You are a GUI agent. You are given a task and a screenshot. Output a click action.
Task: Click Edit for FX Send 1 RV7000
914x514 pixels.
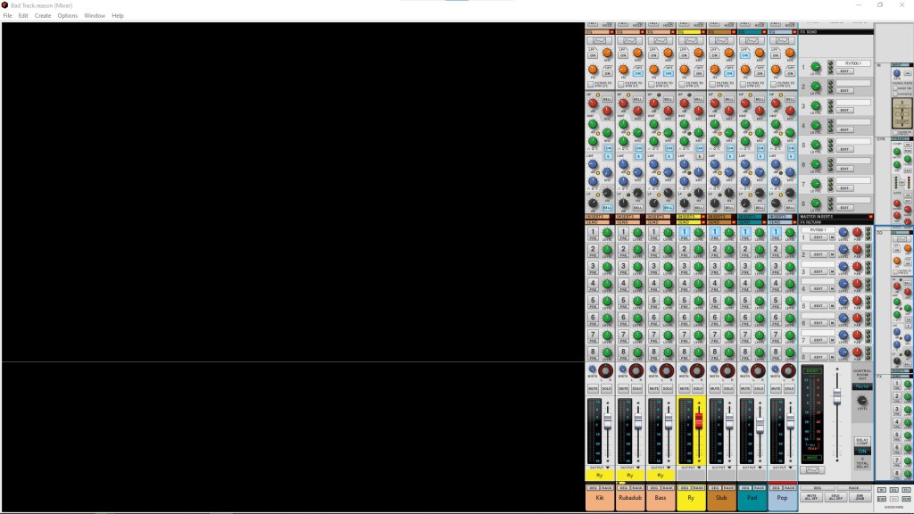pyautogui.click(x=844, y=71)
